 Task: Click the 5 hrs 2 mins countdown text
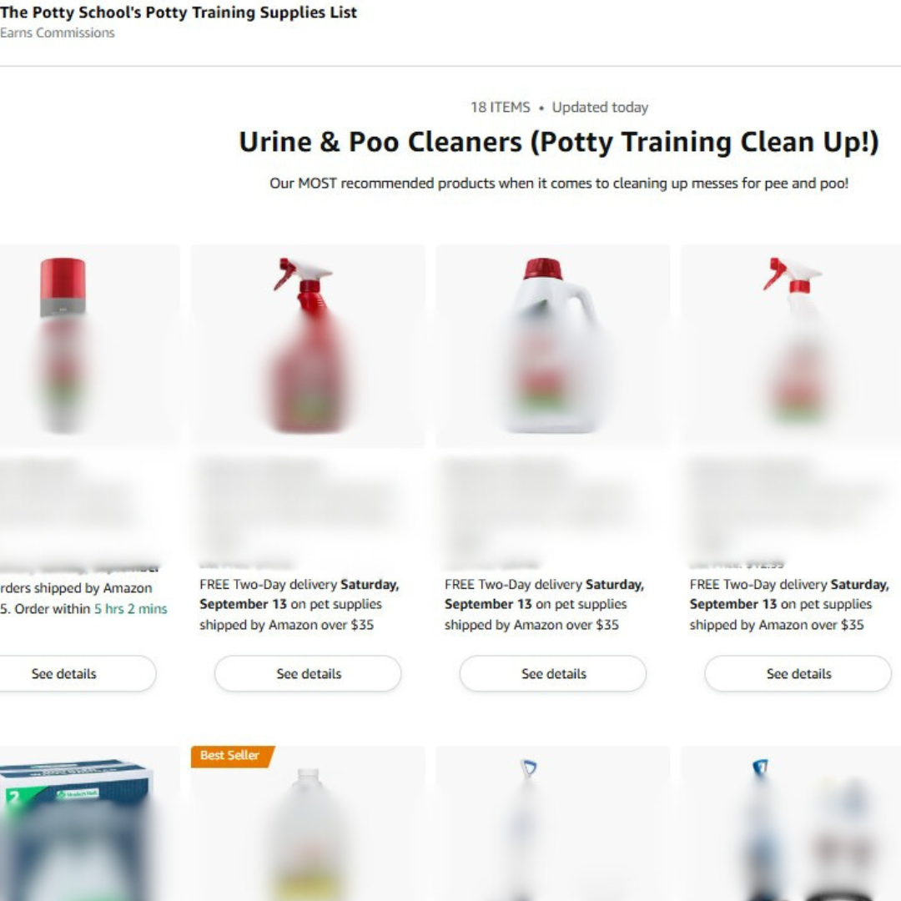point(130,608)
